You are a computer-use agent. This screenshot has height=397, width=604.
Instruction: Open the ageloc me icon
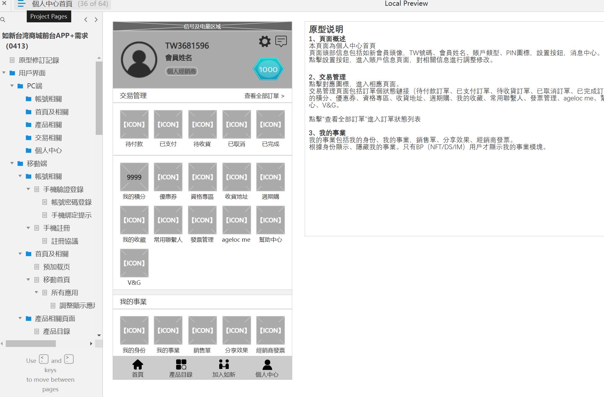[236, 220]
